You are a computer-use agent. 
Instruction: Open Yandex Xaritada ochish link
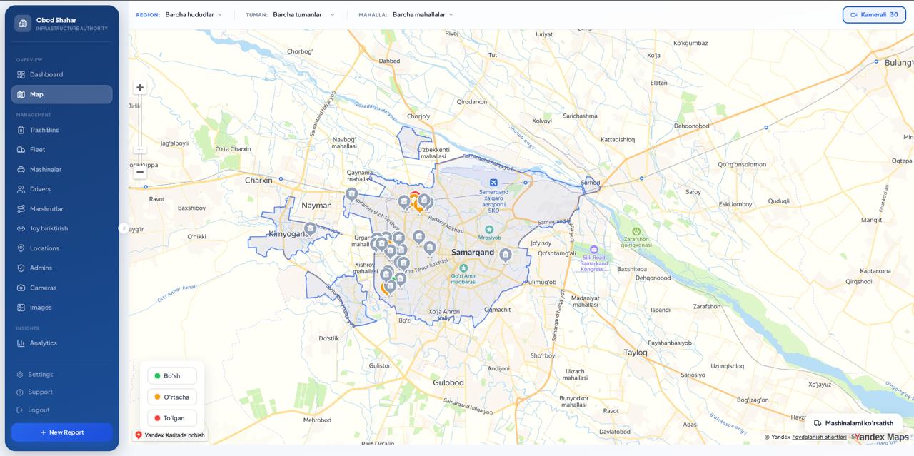170,435
